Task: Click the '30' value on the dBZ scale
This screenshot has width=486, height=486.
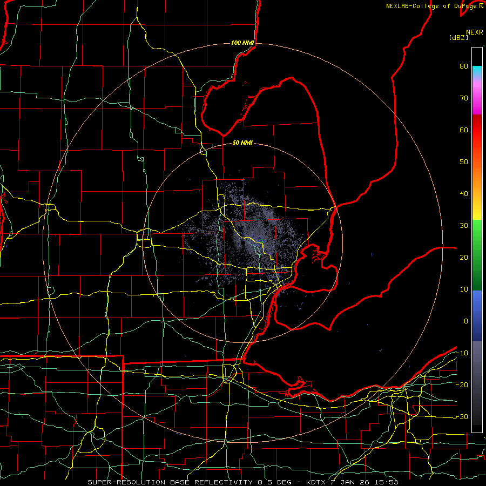Action: (x=464, y=226)
